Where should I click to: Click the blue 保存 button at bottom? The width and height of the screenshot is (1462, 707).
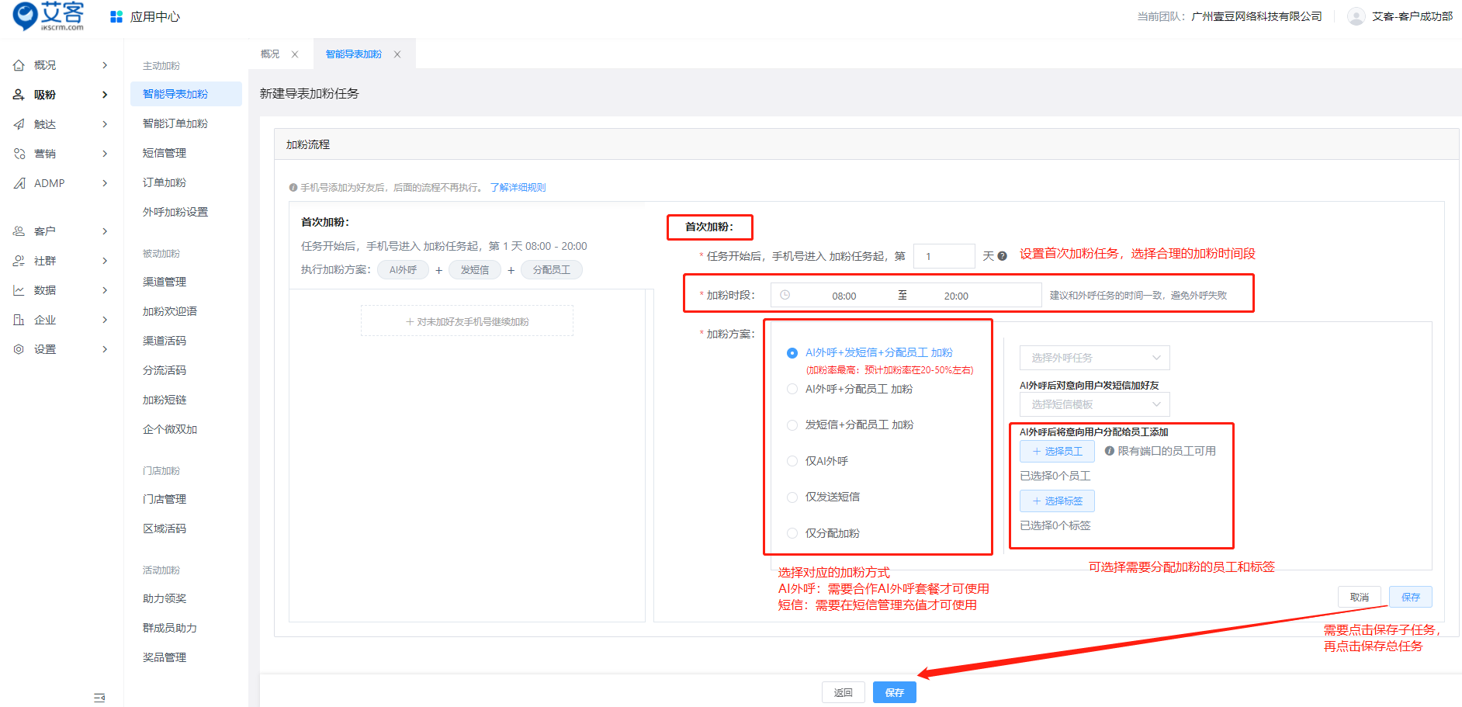(x=894, y=692)
